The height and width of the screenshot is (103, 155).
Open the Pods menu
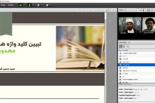[x=3, y=5]
